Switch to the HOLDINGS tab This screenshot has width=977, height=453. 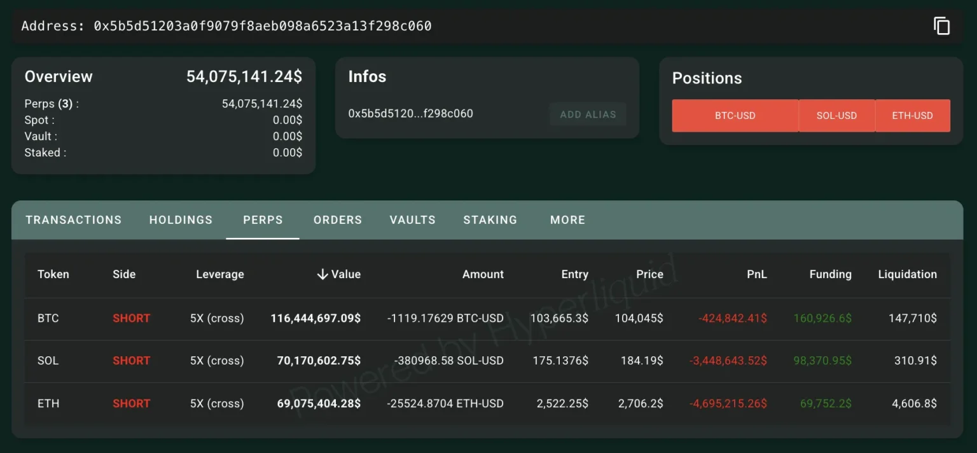[181, 220]
